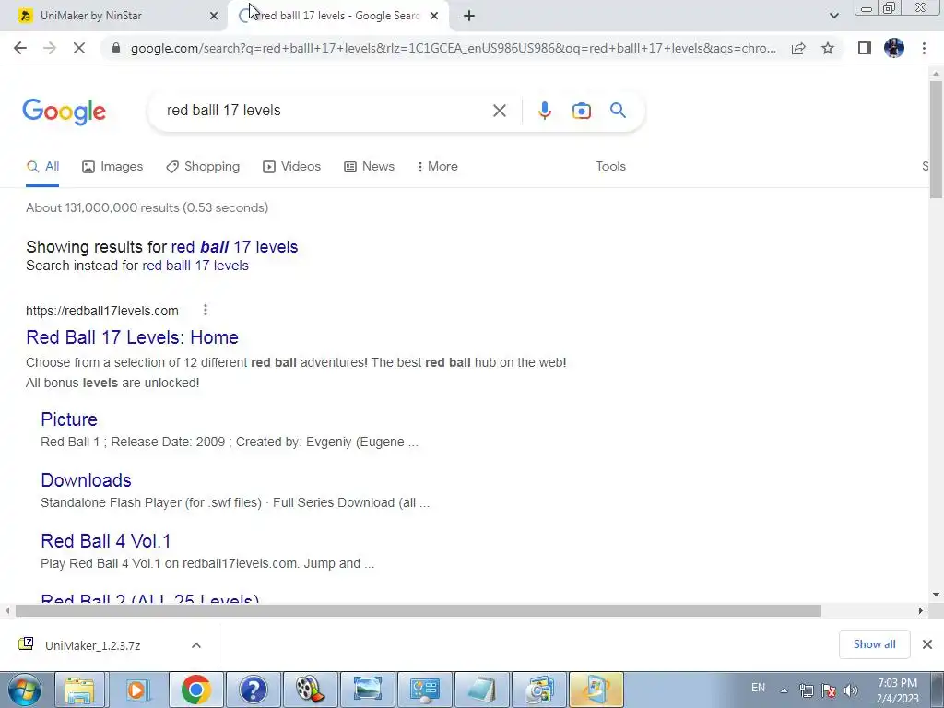Screen dimensions: 944x708
Task: Click the forward navigation arrow
Action: [x=50, y=48]
